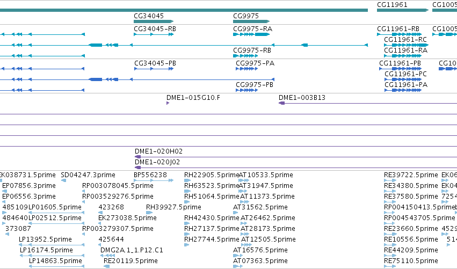Select EST RP003529276.5prime

118,197
